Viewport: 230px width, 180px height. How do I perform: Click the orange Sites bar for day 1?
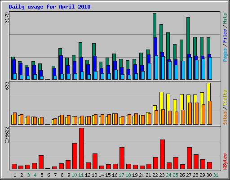(x=15, y=118)
